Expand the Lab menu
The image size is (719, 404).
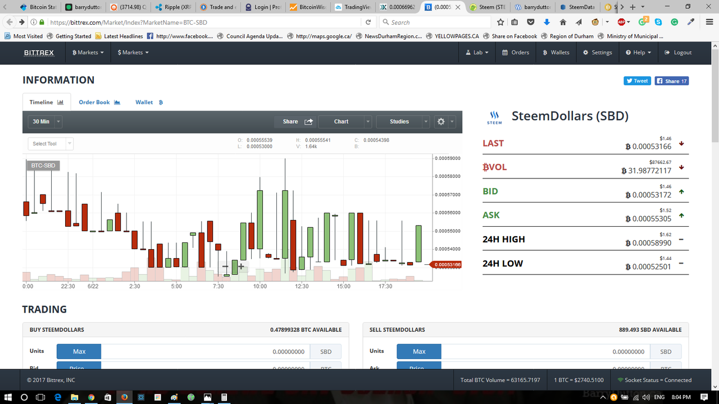pos(477,53)
